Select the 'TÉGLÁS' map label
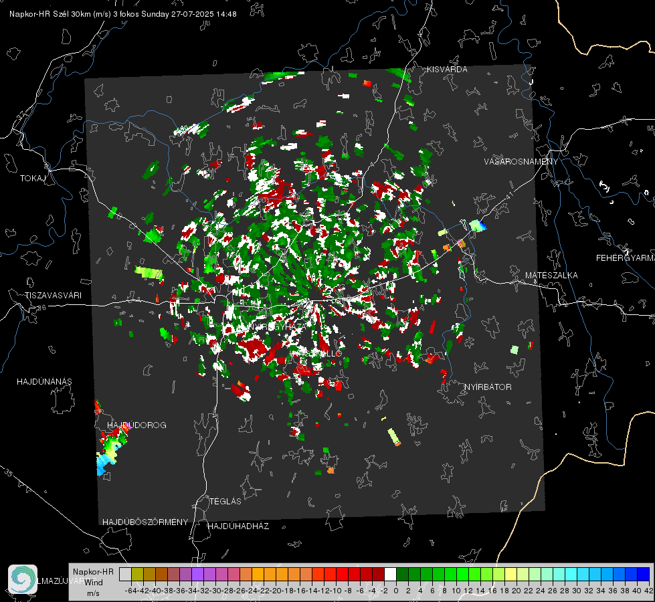 (225, 501)
